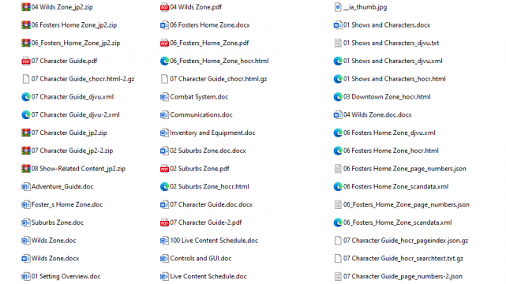506x284 pixels.
Task: Click the text file icon of 01 Shows and Characters_djvu.txt
Action: pyautogui.click(x=338, y=43)
